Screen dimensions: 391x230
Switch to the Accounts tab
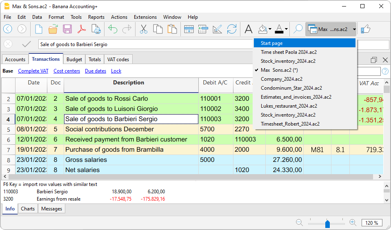point(15,59)
